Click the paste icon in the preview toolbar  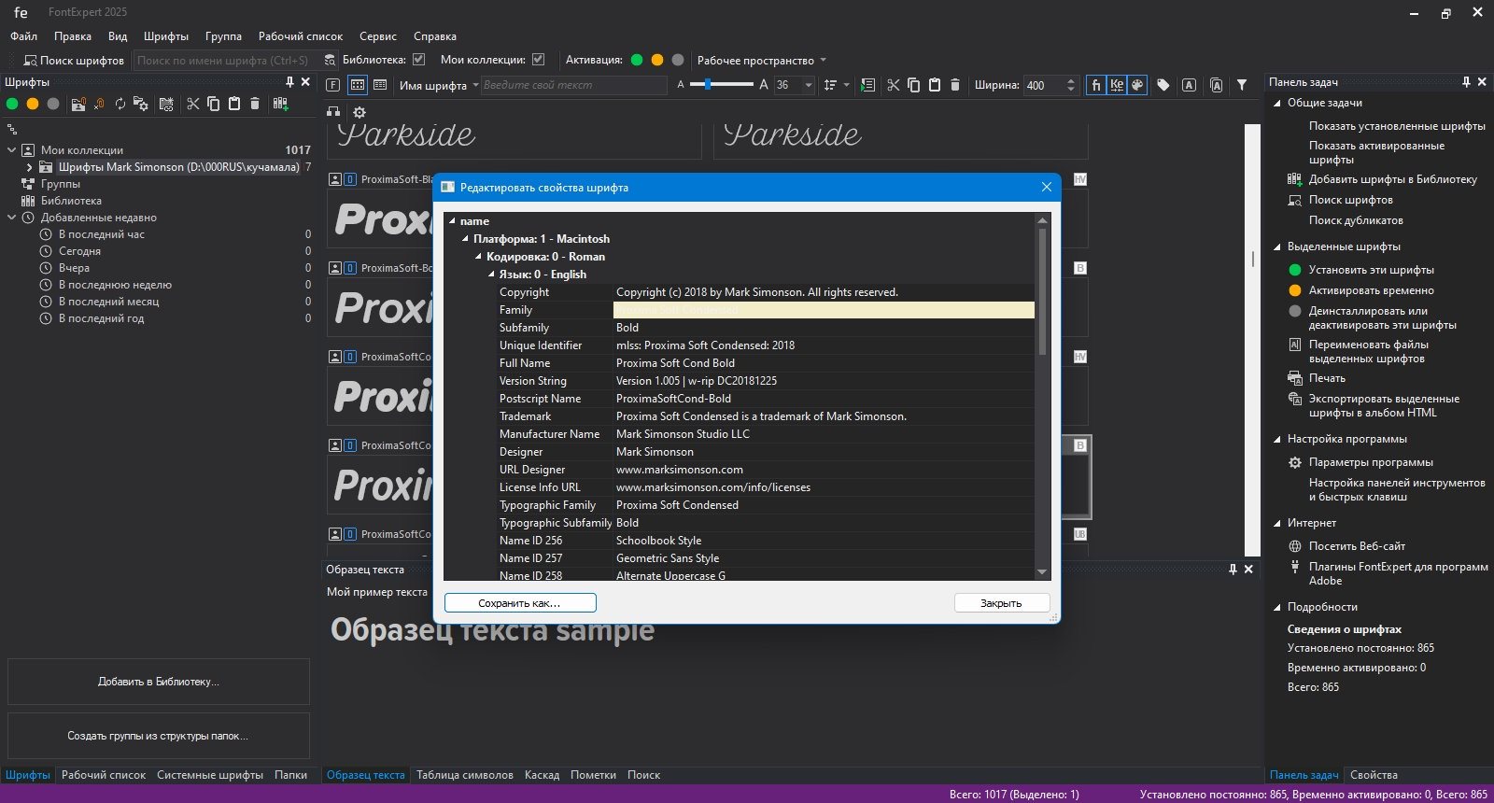coord(935,85)
